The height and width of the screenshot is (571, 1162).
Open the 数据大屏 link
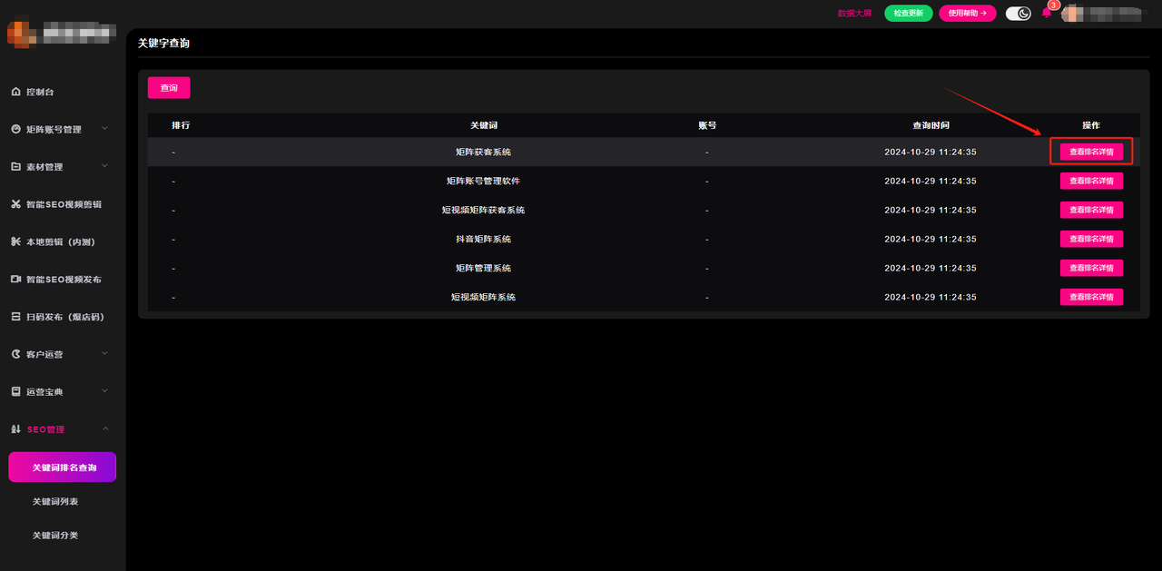854,14
